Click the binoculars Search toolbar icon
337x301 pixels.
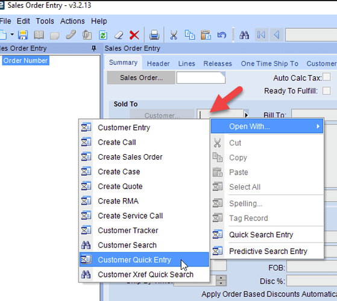pyautogui.click(x=244, y=35)
